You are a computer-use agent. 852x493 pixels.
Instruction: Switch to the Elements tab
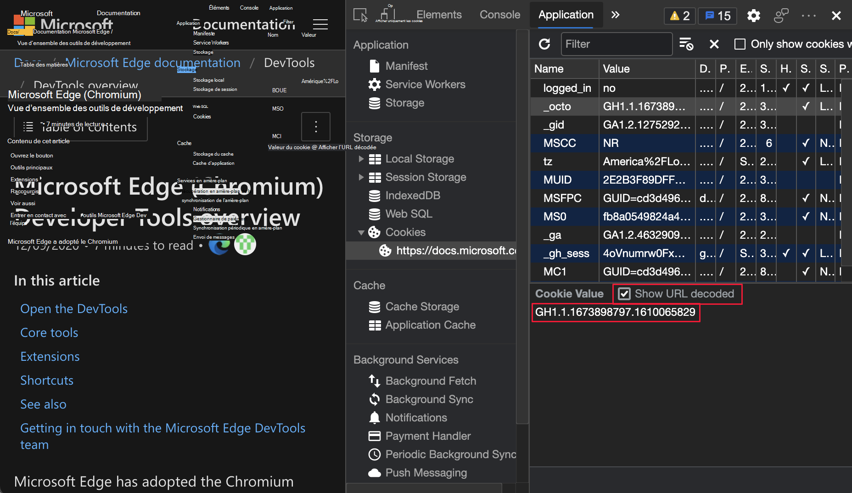[439, 15]
